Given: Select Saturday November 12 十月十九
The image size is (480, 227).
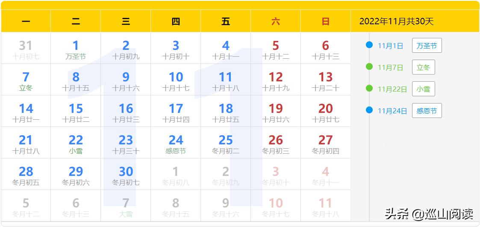Looking at the screenshot, I should [276, 80].
